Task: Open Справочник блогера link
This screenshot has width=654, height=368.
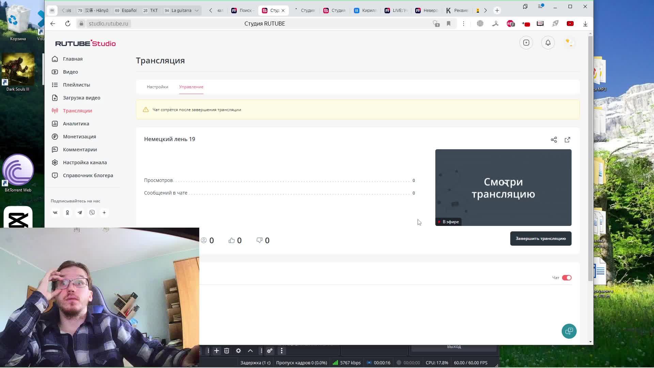Action: point(88,175)
